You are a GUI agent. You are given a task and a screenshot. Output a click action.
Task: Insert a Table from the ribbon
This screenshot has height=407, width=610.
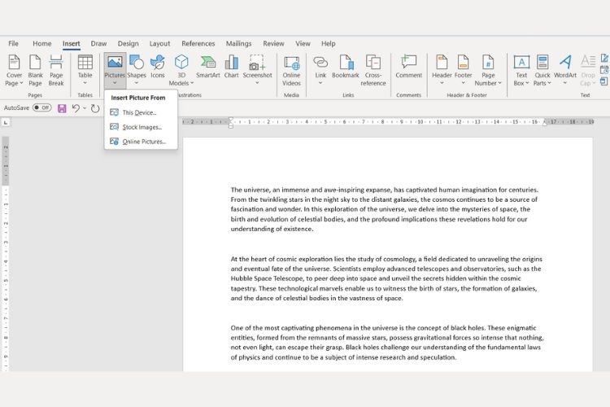[85, 70]
